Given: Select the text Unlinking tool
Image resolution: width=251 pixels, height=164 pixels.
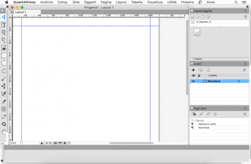Looking at the screenshot, I should pos(4,40).
